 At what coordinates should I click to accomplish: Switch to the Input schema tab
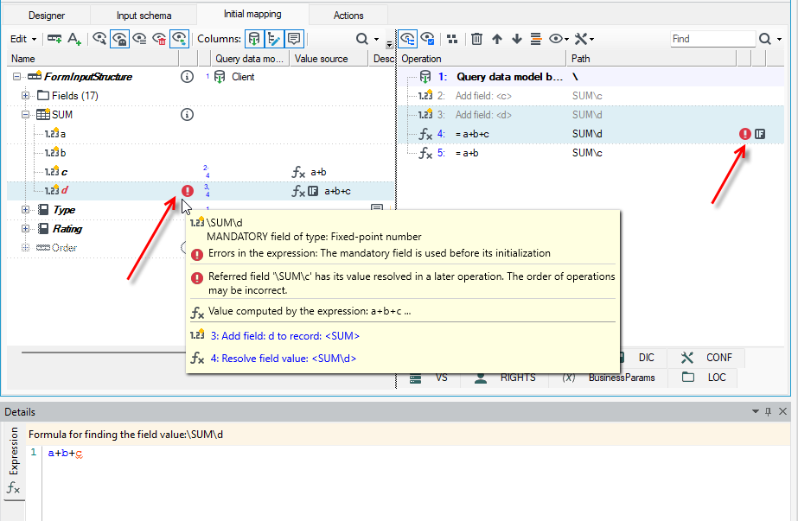pos(144,16)
